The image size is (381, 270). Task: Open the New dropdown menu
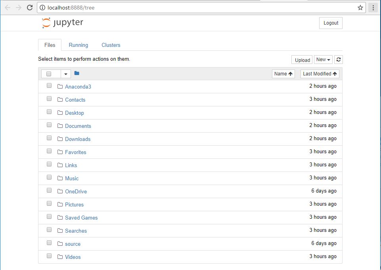coord(323,60)
